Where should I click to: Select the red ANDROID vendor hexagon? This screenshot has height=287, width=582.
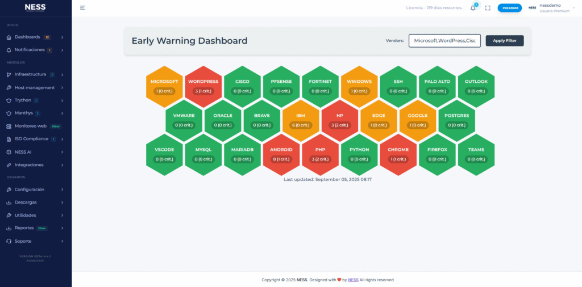(x=281, y=154)
